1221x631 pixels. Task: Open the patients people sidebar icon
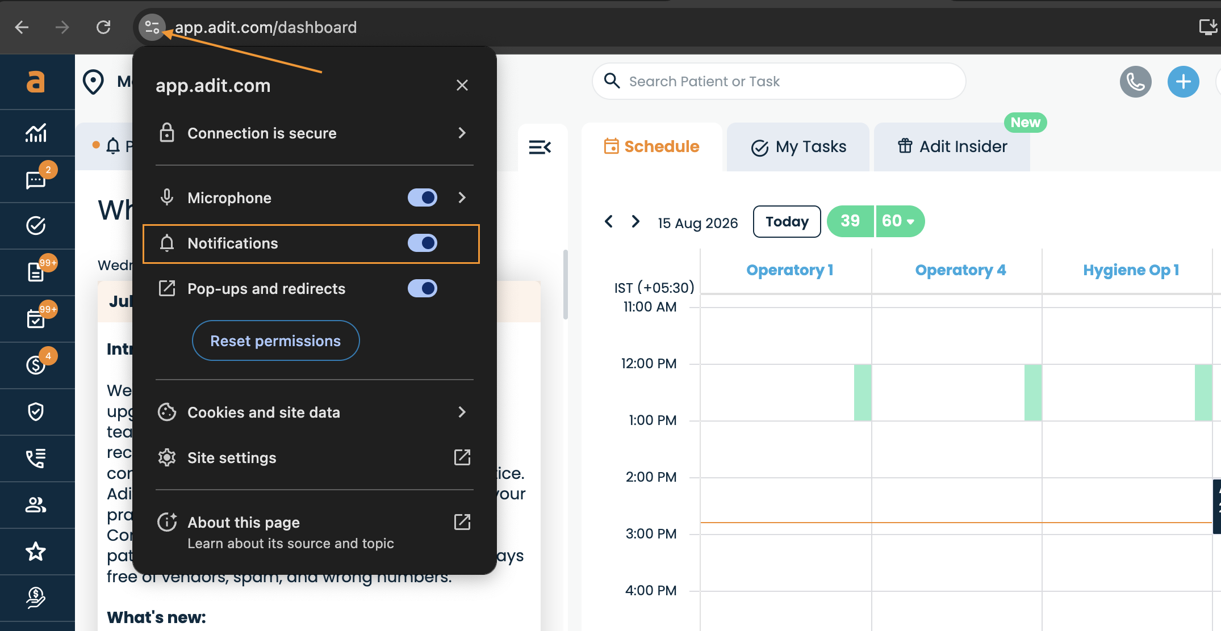[36, 505]
